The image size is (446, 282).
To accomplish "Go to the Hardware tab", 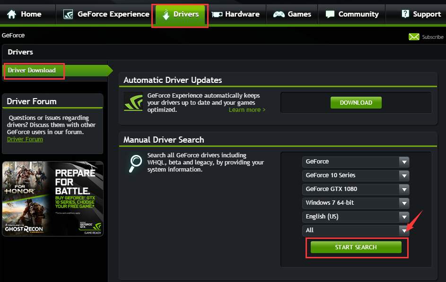I will (x=236, y=14).
